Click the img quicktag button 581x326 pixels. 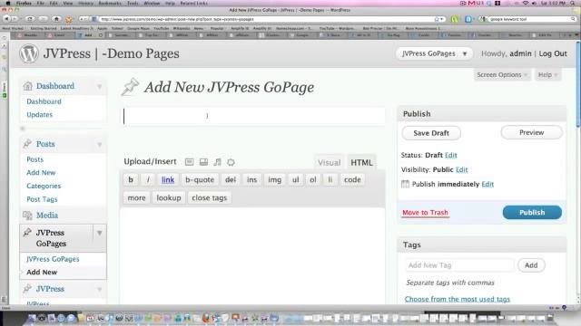tap(274, 179)
